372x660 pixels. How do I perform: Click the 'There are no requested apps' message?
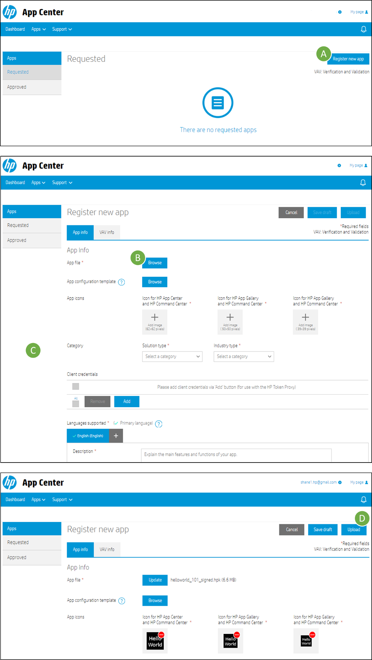coord(218,130)
